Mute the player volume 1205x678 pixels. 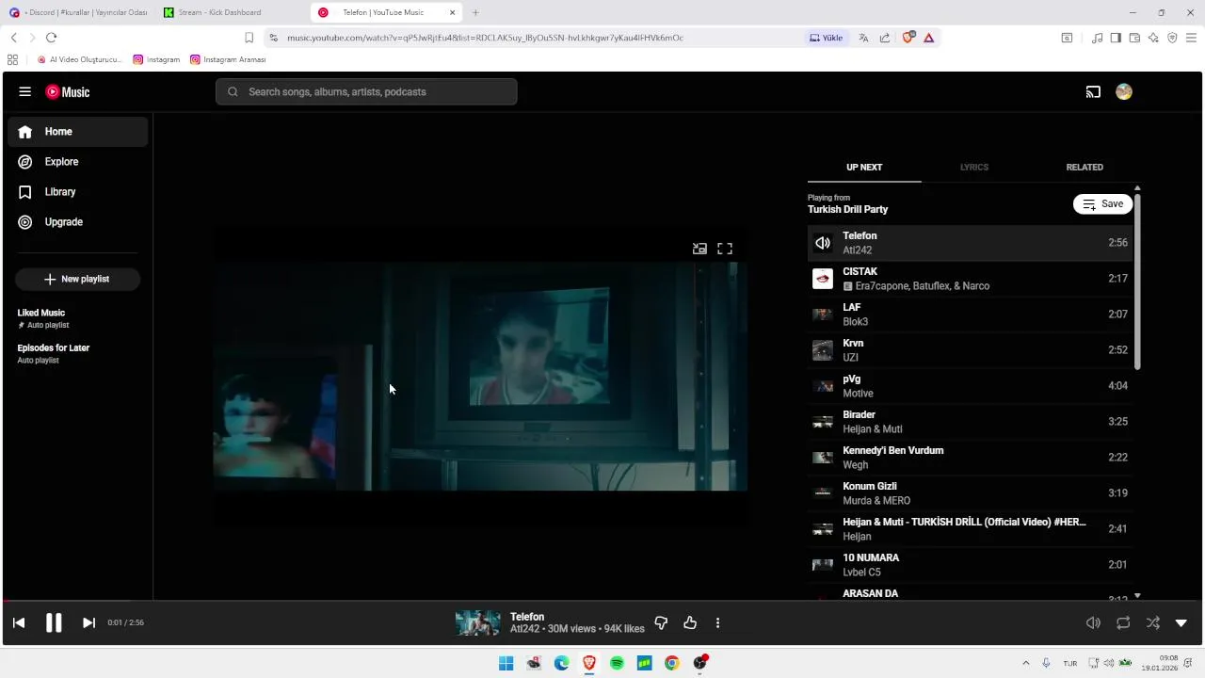[1093, 622]
